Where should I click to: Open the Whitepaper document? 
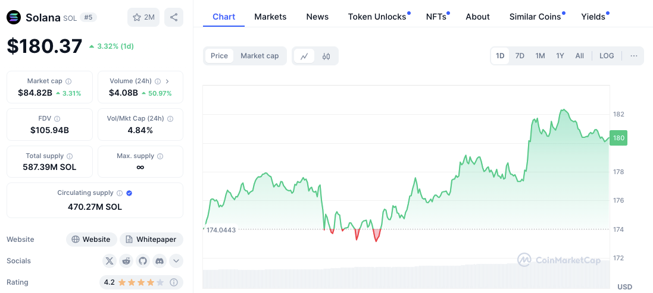point(152,240)
